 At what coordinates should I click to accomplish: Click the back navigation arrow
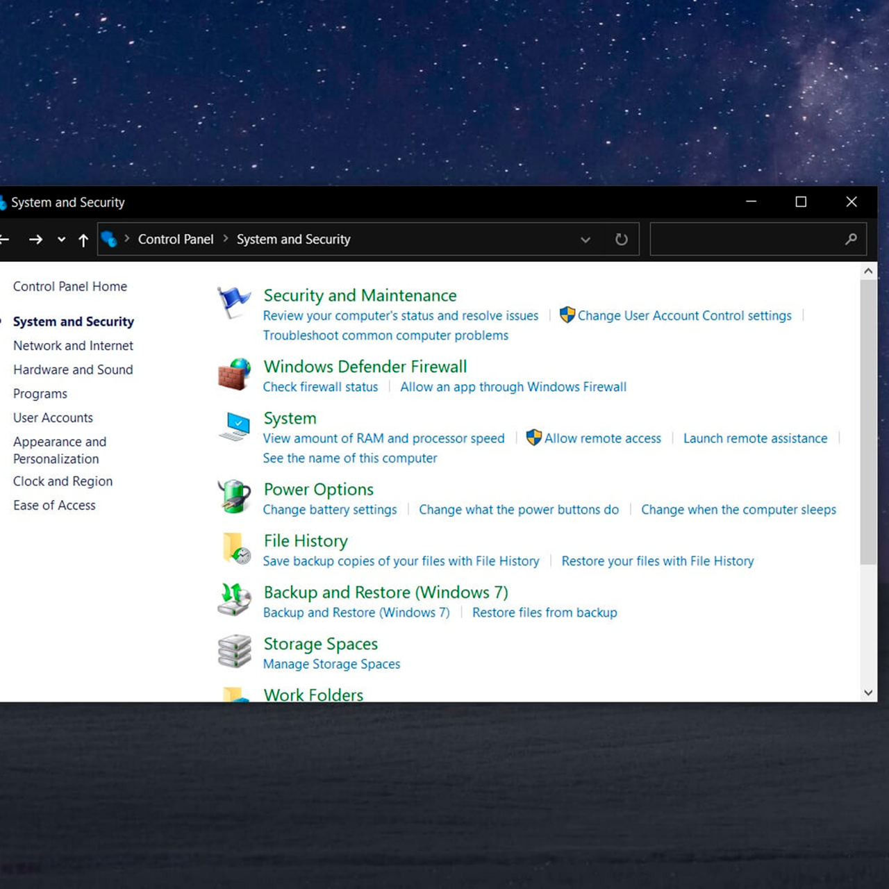[x=4, y=240]
